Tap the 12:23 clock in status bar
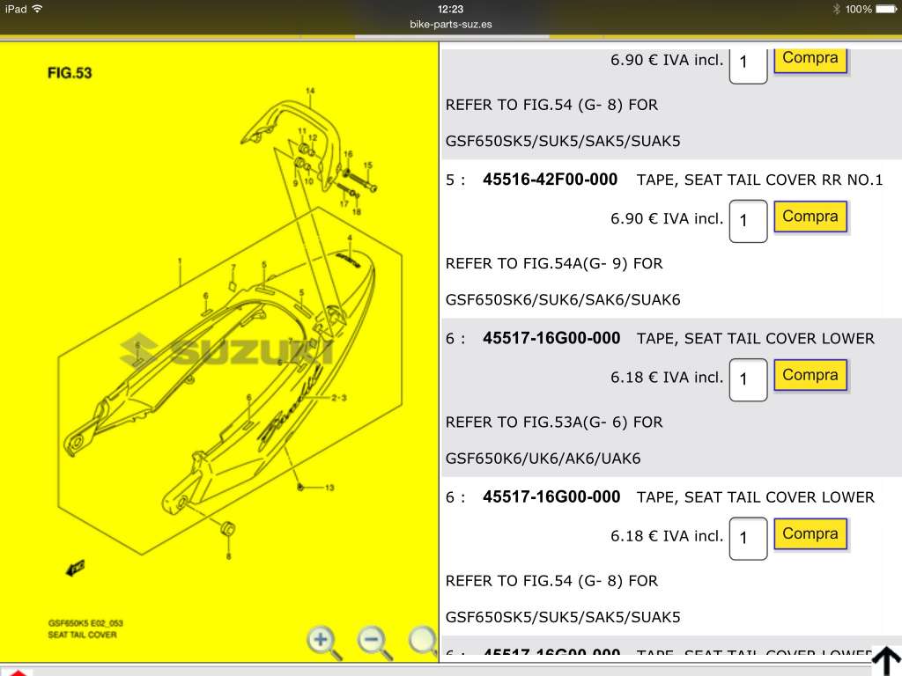The image size is (902, 676). (x=450, y=9)
